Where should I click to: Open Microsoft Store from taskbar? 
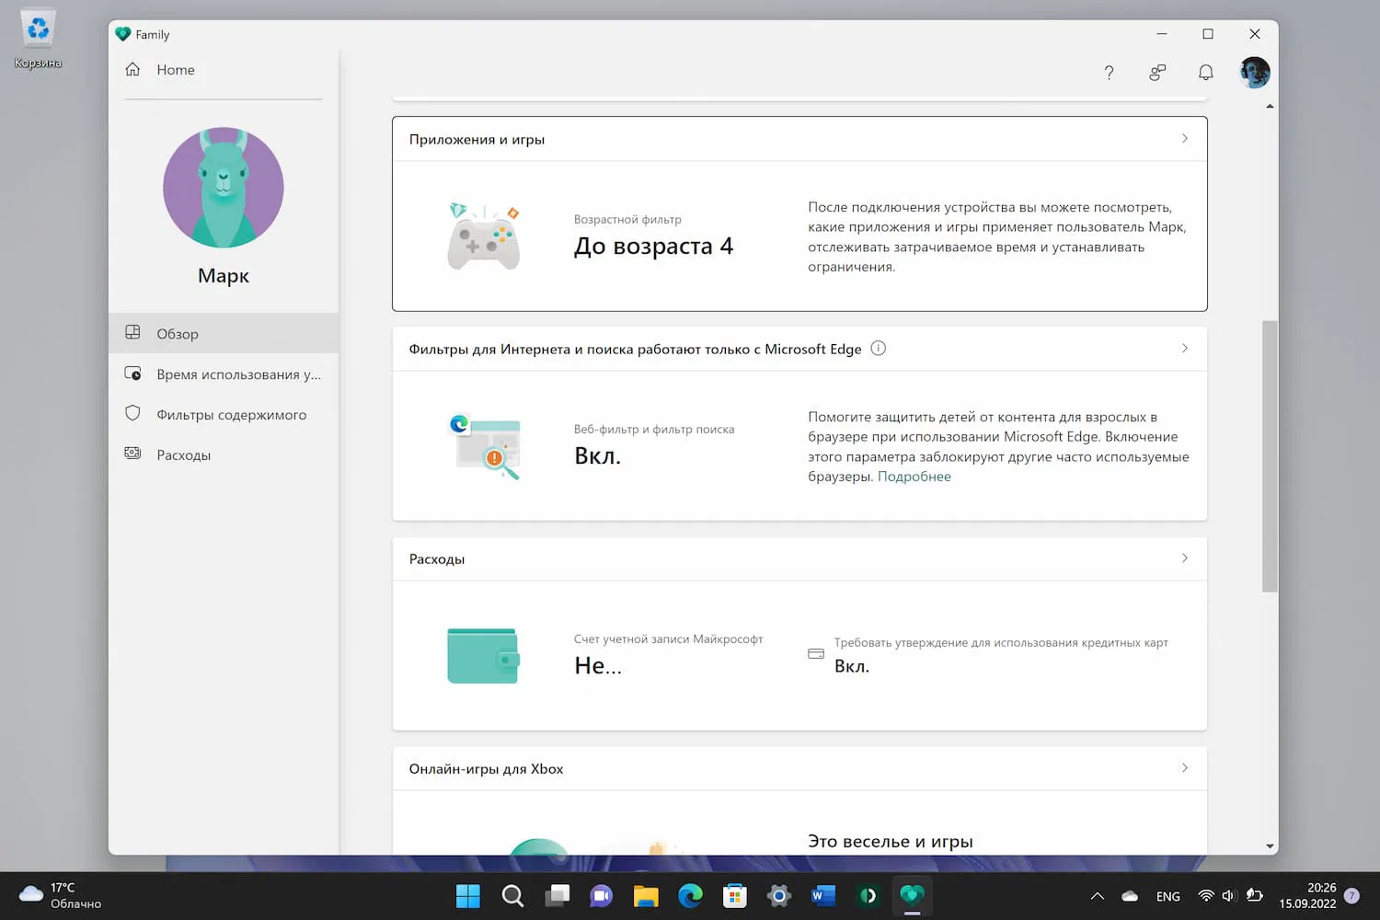734,895
